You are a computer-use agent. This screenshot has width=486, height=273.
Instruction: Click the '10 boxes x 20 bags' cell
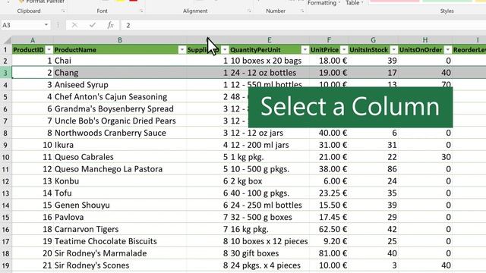pyautogui.click(x=269, y=61)
